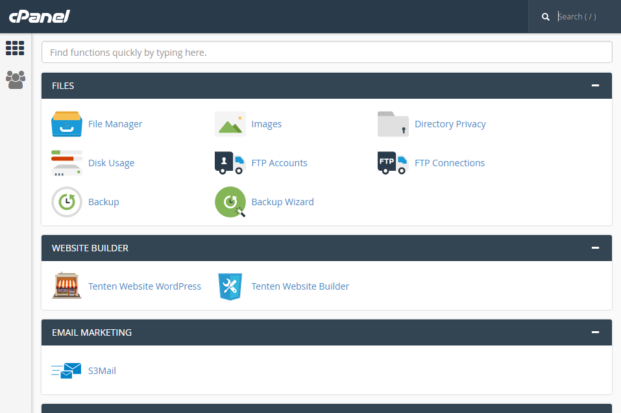Image resolution: width=621 pixels, height=413 pixels.
Task: Open the Tenten Website WordPress shop icon
Action: click(67, 285)
